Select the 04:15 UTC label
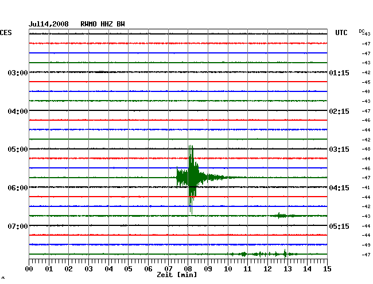The width and height of the screenshot is (373, 284). 339,188
